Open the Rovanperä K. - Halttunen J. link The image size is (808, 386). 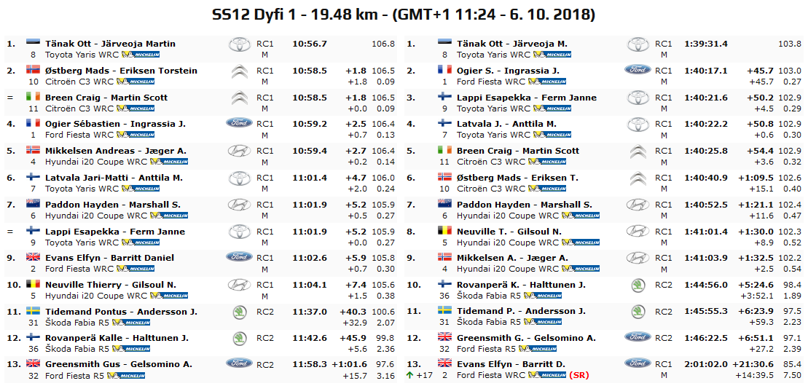click(x=521, y=285)
